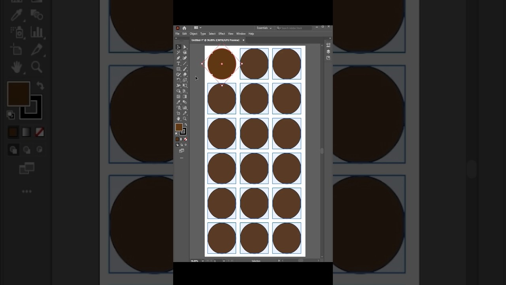Select the Selection (black arrow) tool
The image size is (506, 285).
pos(178,47)
